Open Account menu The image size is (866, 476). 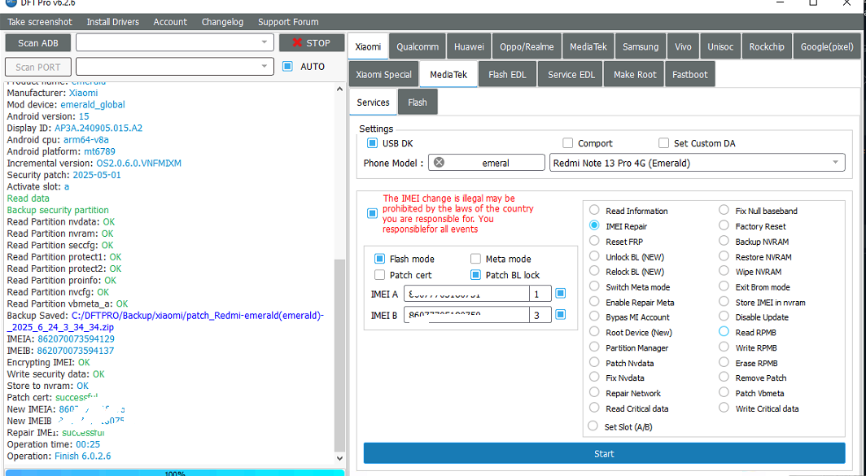(170, 22)
